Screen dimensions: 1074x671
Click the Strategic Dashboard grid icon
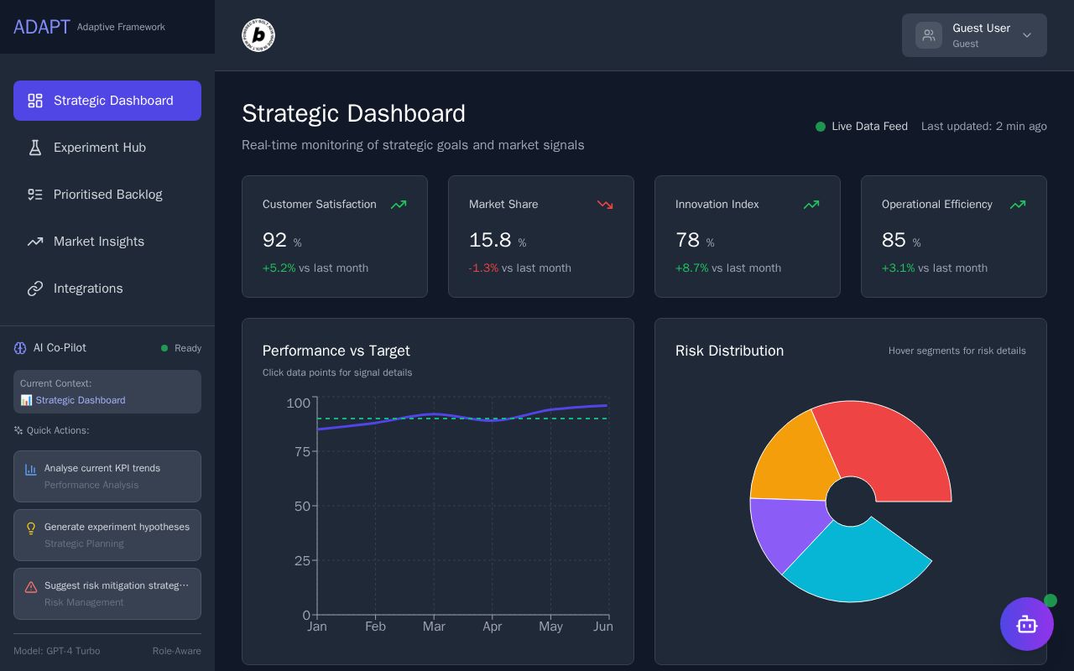click(35, 101)
